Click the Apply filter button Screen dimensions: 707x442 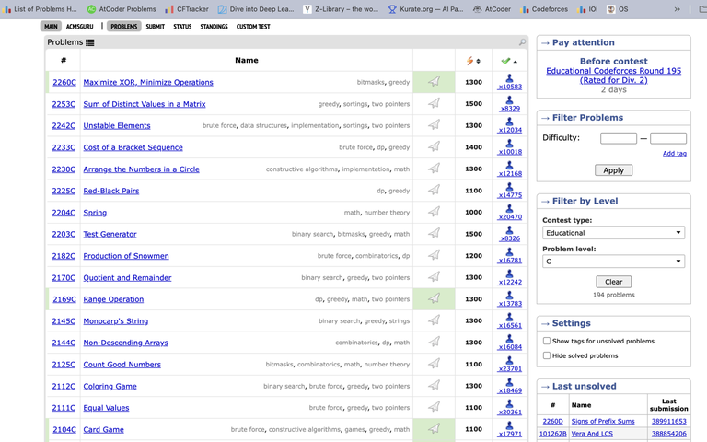tap(613, 170)
